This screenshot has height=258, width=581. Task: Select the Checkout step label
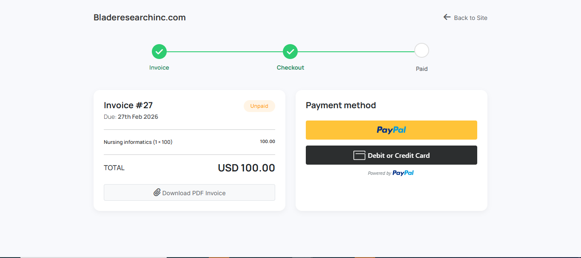(x=290, y=67)
